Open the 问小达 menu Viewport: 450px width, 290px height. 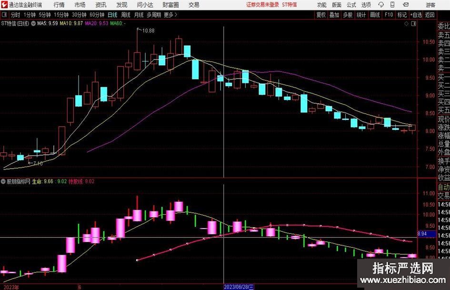[x=145, y=5]
